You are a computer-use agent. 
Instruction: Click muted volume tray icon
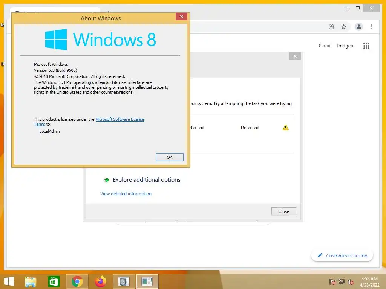point(351,282)
